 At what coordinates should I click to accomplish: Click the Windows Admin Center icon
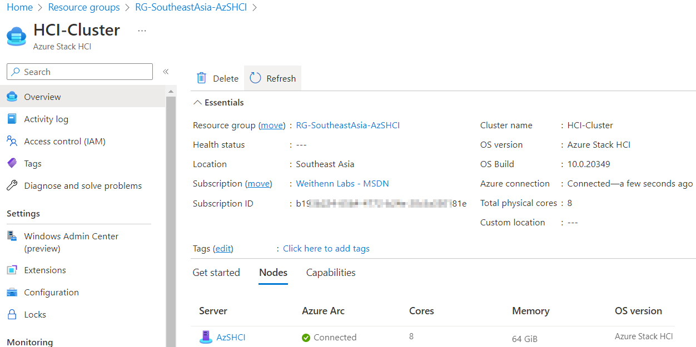(x=12, y=236)
